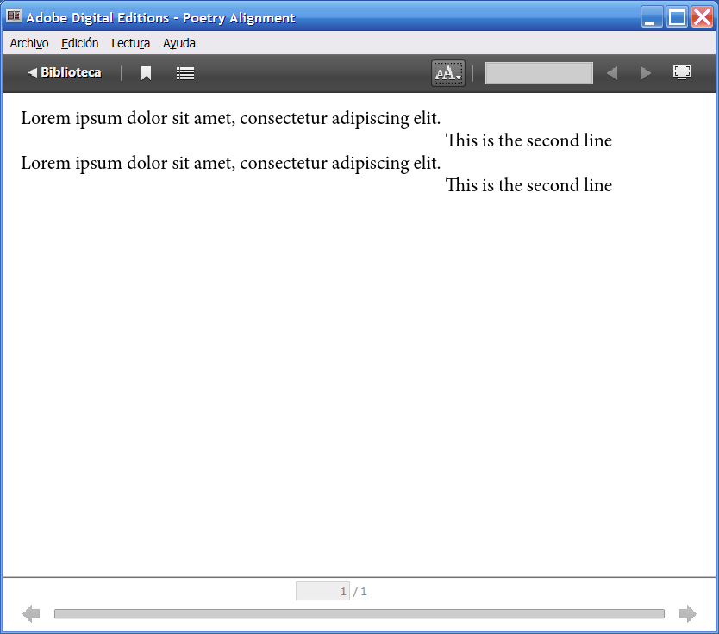Image resolution: width=719 pixels, height=634 pixels.
Task: Click the page navigation slider bar
Action: 359,614
